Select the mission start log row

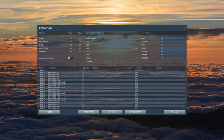tap(111, 71)
